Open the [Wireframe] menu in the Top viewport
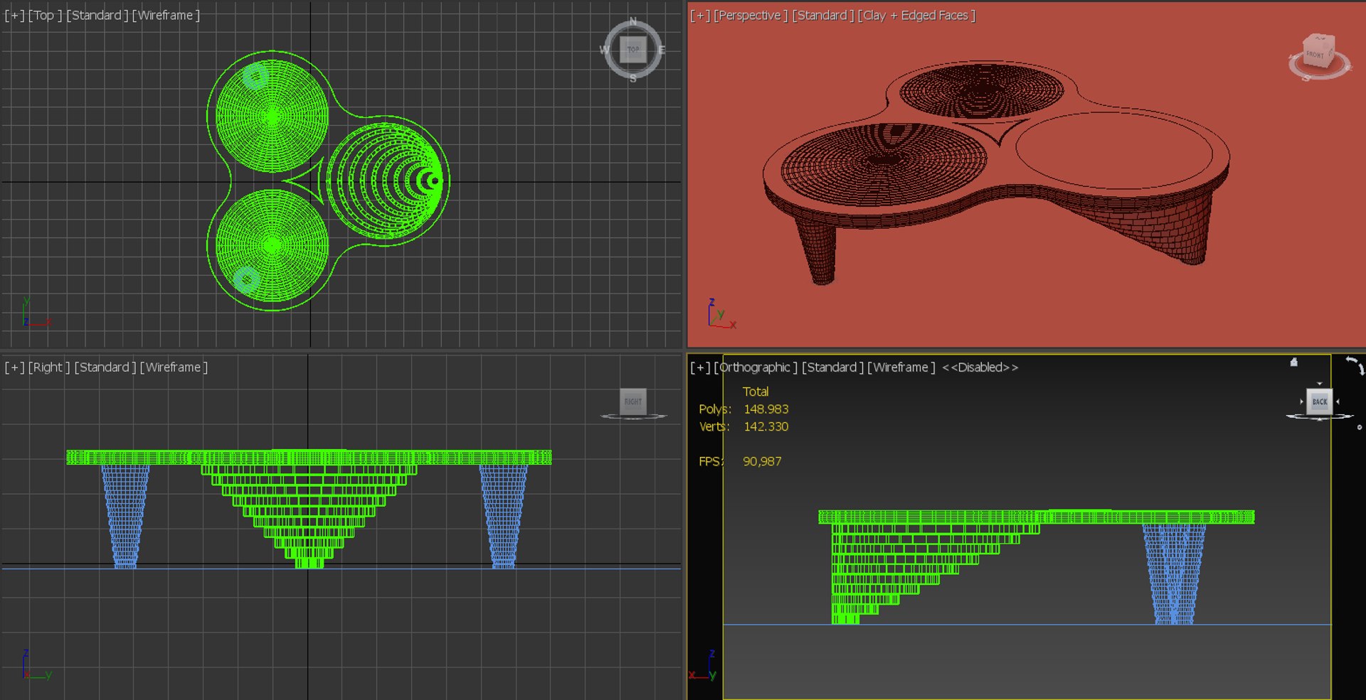The height and width of the screenshot is (700, 1366). 166,15
